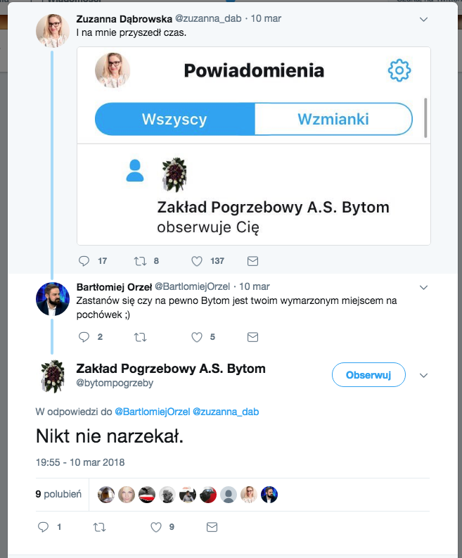Reply to Zuzanna Dąbrowska's tweet
This screenshot has height=558, width=462.
(84, 261)
